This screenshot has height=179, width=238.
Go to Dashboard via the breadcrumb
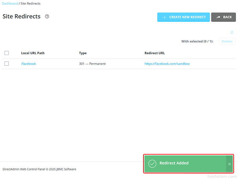click(x=10, y=4)
